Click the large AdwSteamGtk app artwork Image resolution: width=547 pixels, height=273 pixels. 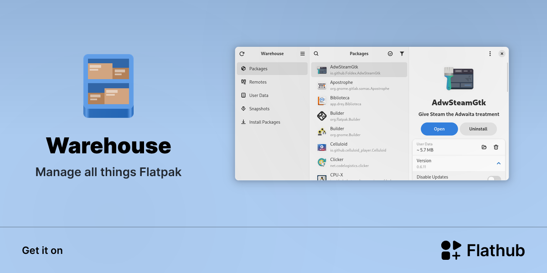[x=459, y=78]
